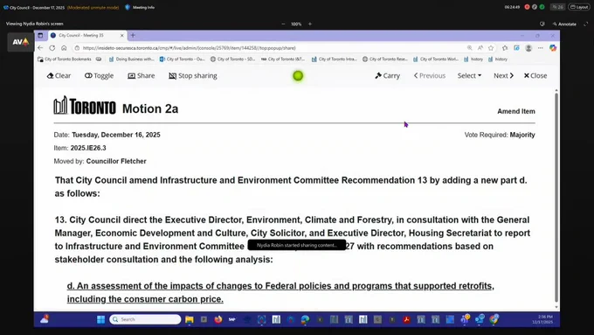Click the browser address bar URL
Screen dimensions: 594x335
(189, 48)
